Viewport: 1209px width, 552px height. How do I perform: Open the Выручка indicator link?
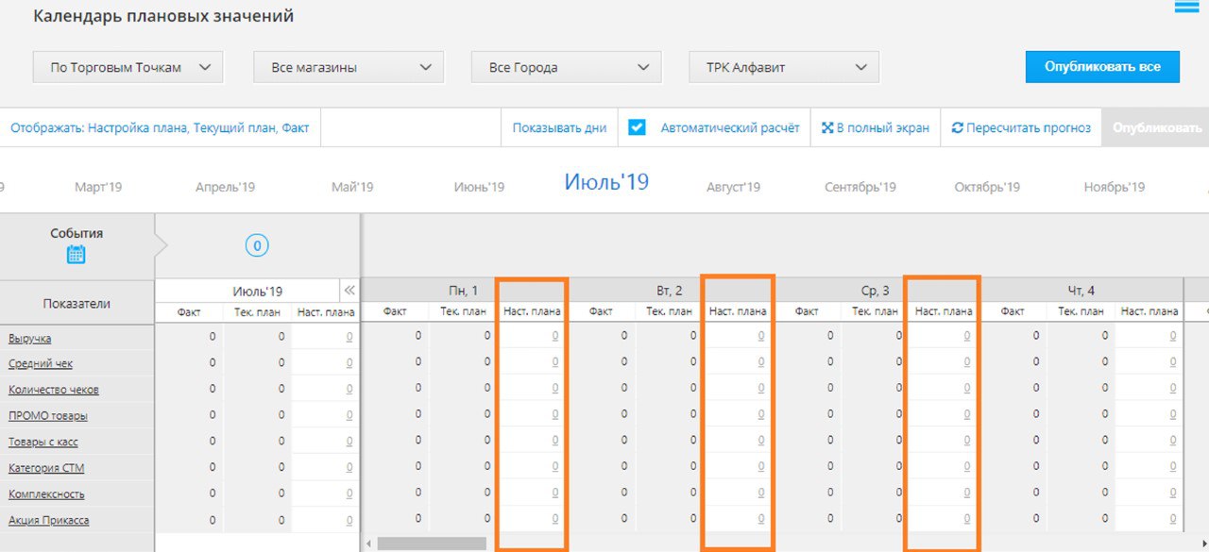coord(30,338)
